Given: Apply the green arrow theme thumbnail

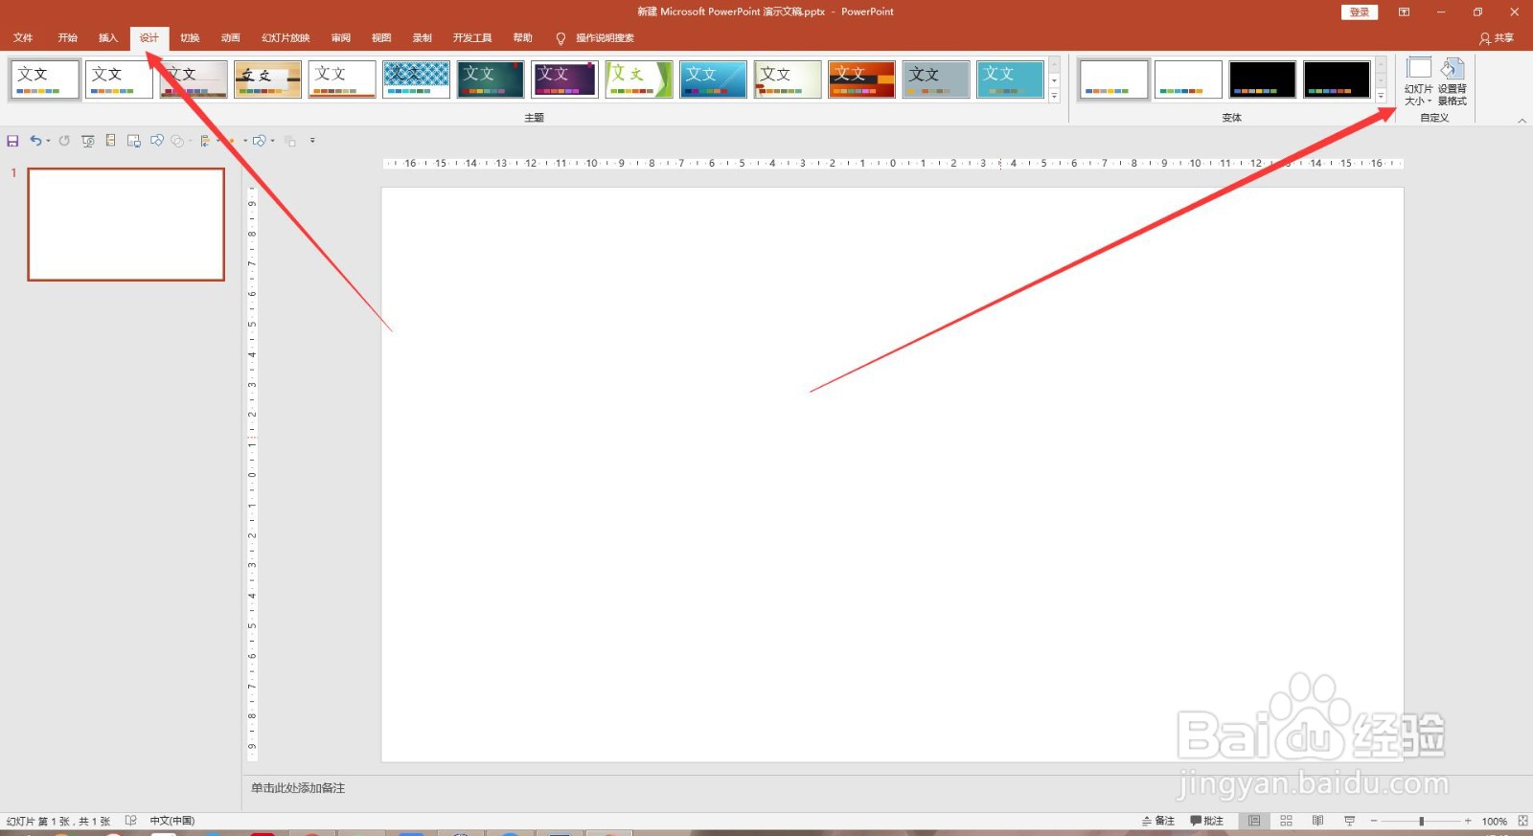Looking at the screenshot, I should click(639, 79).
